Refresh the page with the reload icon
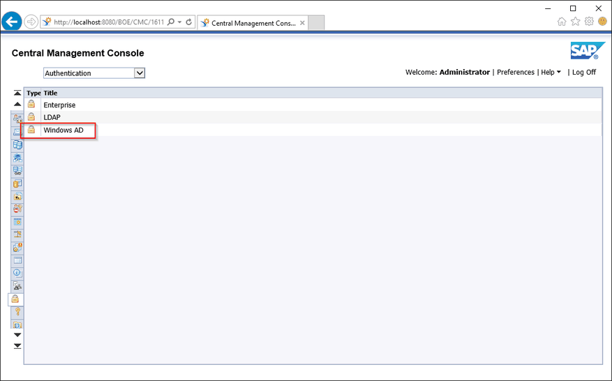 [x=189, y=22]
